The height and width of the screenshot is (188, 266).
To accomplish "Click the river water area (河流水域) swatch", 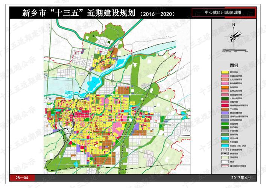I will coord(225,138).
